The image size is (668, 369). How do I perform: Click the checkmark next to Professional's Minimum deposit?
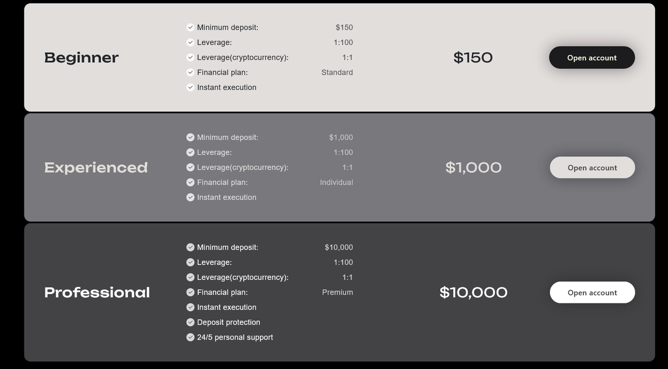(190, 247)
